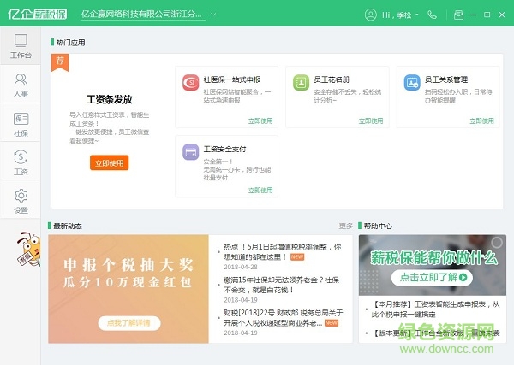514x365 pixels.
Task: Open the 工作台 workbench sidebar icon
Action: coord(21,46)
